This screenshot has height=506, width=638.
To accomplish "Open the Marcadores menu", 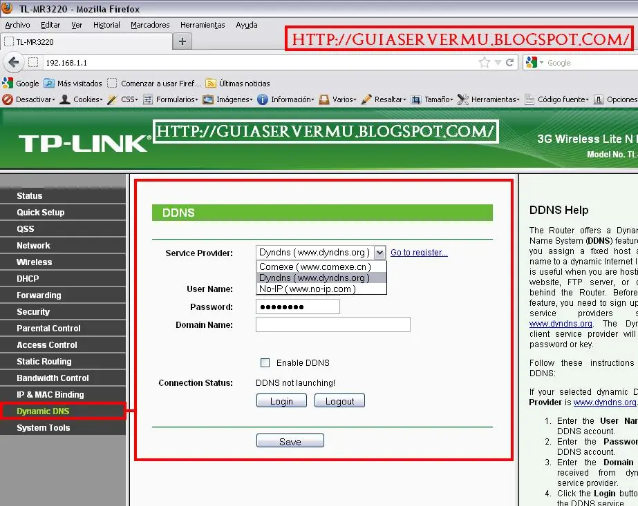I will pyautogui.click(x=150, y=25).
